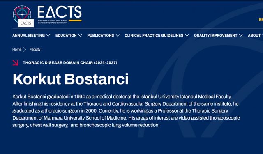Expand the Annual Meeting dropdown chevron
263x154 pixels.
point(48,36)
